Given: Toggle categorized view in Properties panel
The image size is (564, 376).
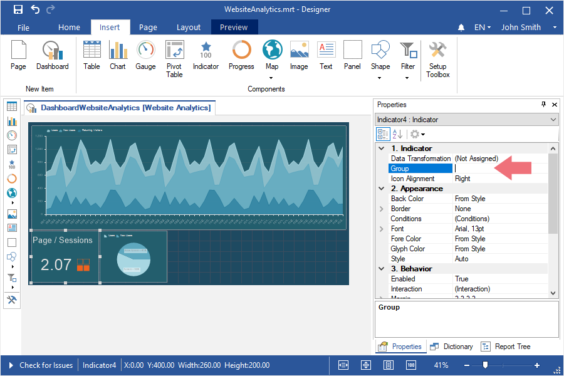Looking at the screenshot, I should click(382, 134).
